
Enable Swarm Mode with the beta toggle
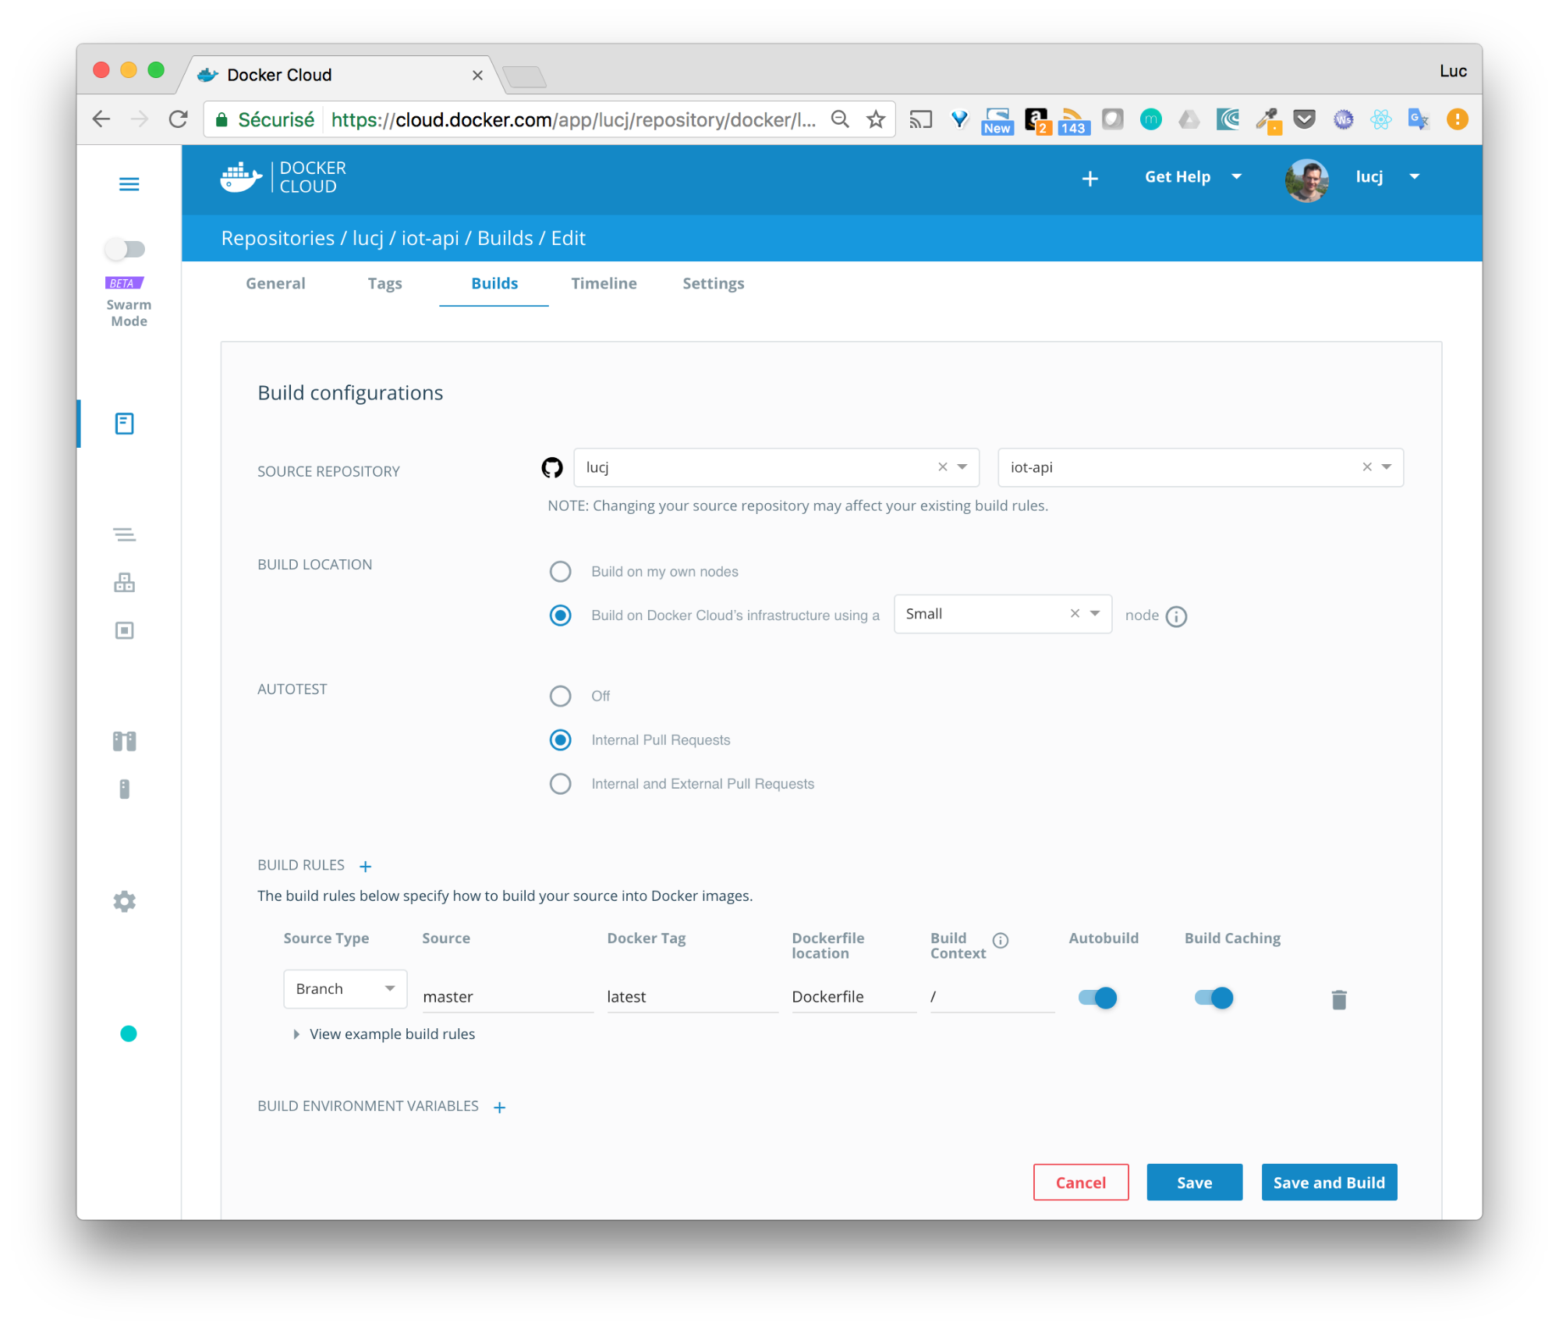(x=125, y=249)
